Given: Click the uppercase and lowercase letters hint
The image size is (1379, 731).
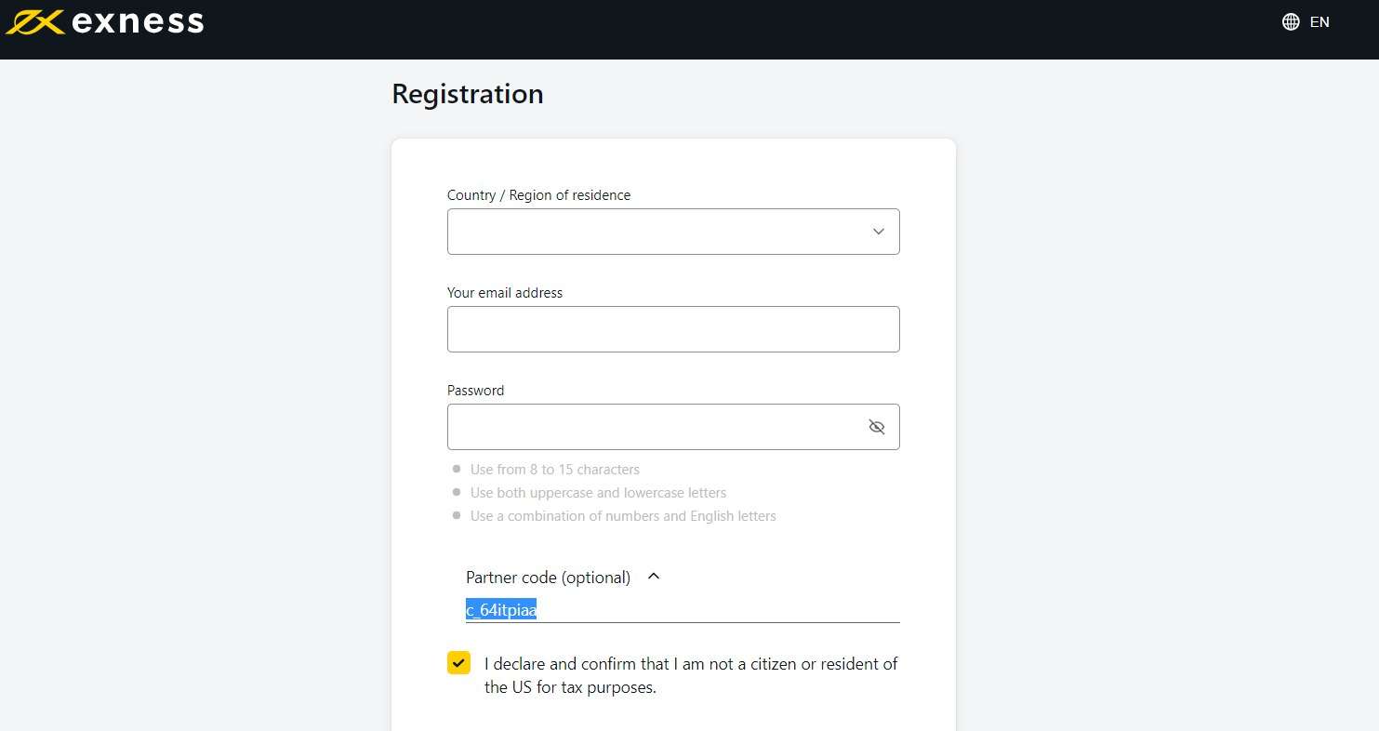Looking at the screenshot, I should click(x=598, y=493).
